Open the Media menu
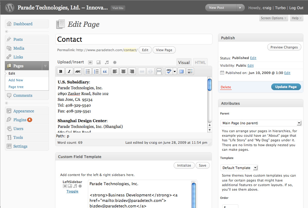The height and width of the screenshot is (208, 308). click(x=27, y=48)
